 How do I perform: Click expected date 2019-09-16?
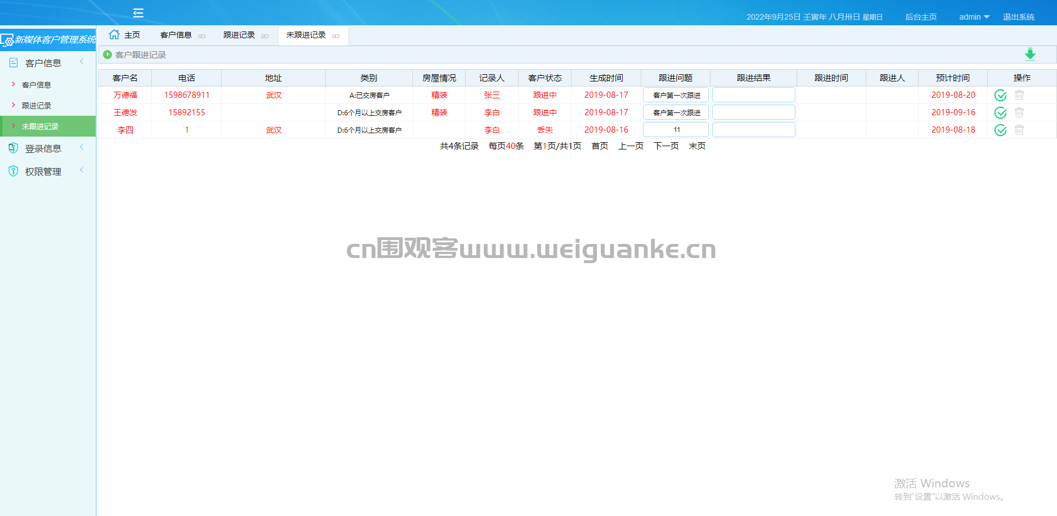(953, 112)
